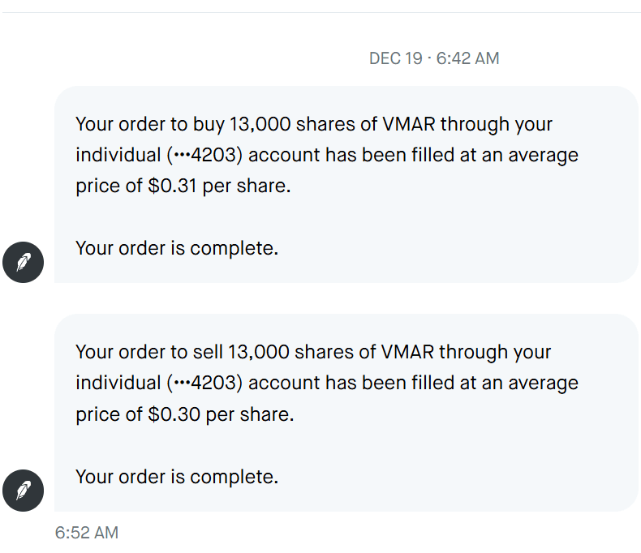The width and height of the screenshot is (641, 553).
Task: Click "Your order is complete." in the sell message
Action: [177, 477]
